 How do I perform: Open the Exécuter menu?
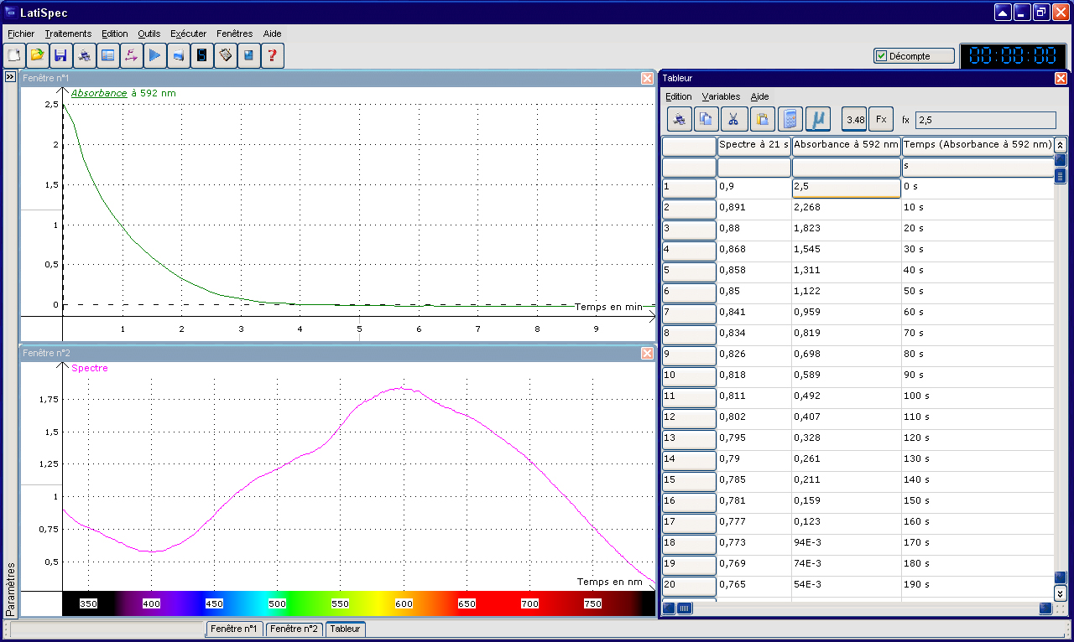pos(188,34)
